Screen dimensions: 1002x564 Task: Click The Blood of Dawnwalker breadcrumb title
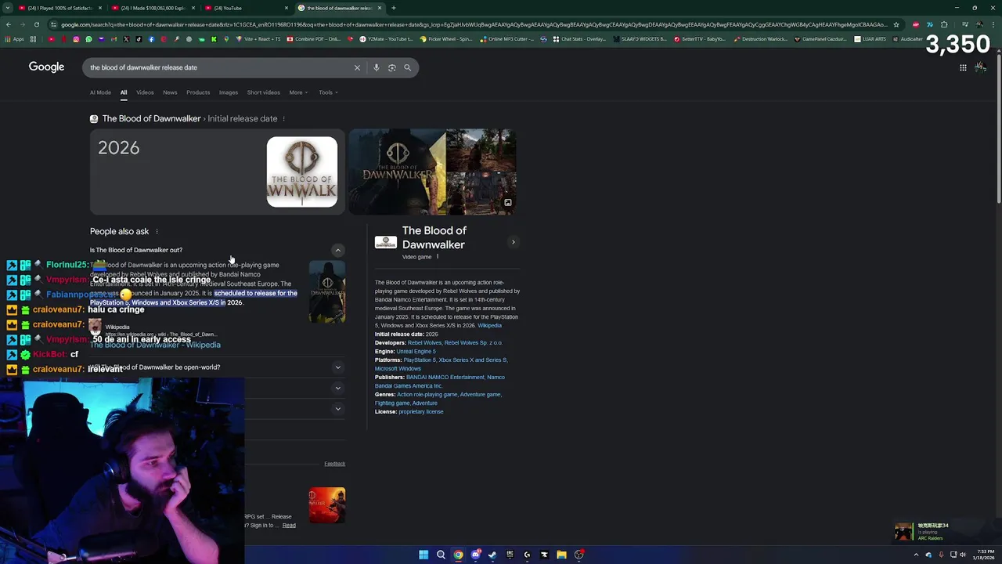[x=151, y=118]
